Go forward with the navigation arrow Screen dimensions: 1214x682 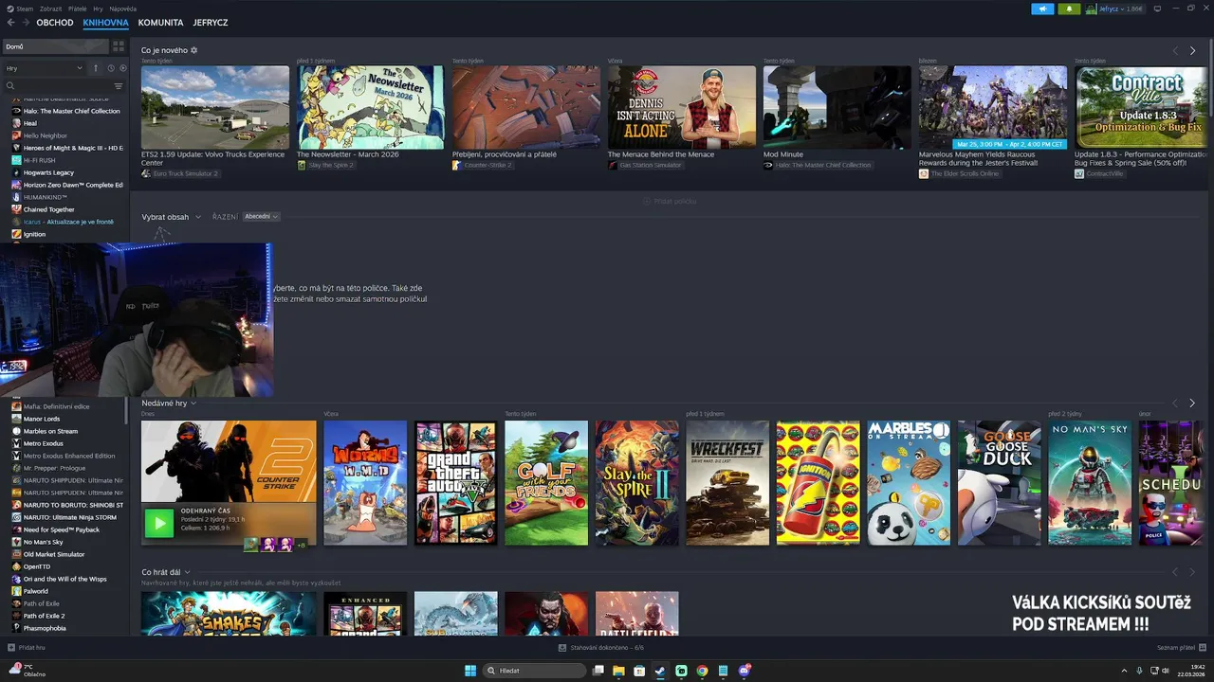(x=25, y=22)
